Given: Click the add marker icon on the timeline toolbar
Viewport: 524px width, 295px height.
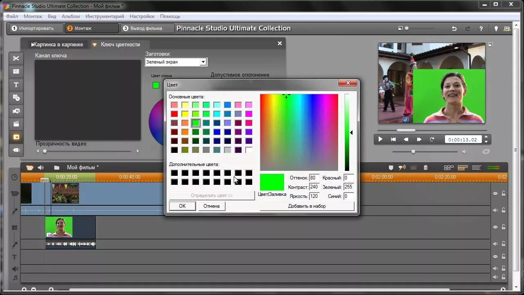Looking at the screenshot, I should 391,168.
